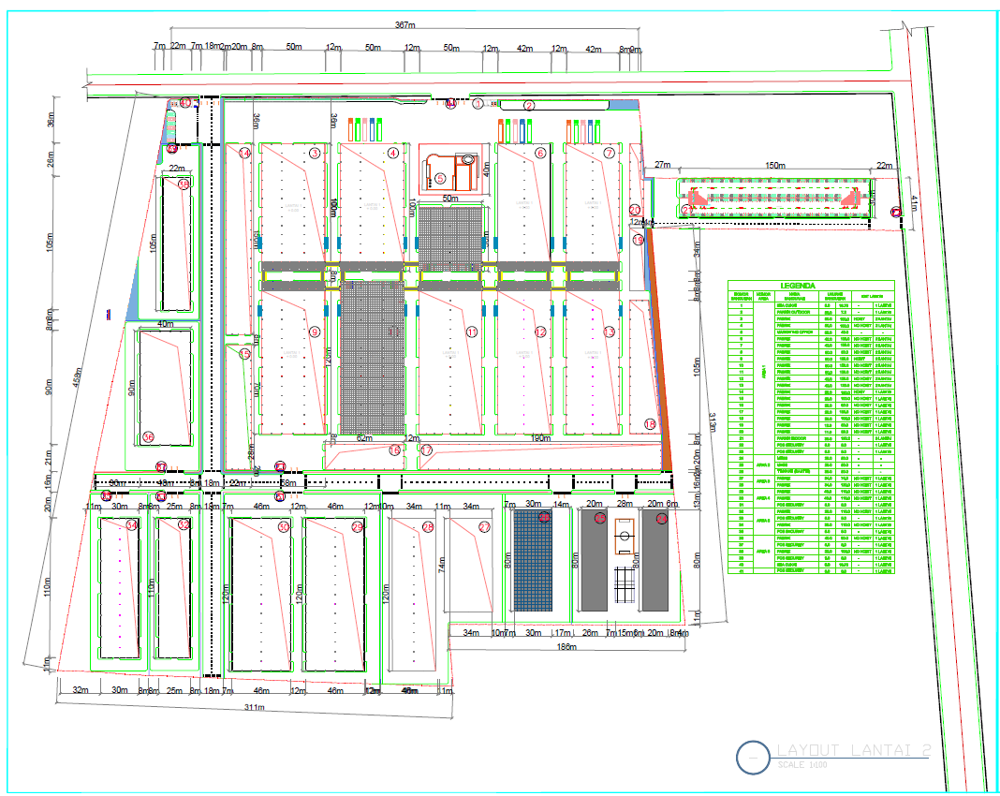
Task: Click building marker number 27
Action: [485, 527]
